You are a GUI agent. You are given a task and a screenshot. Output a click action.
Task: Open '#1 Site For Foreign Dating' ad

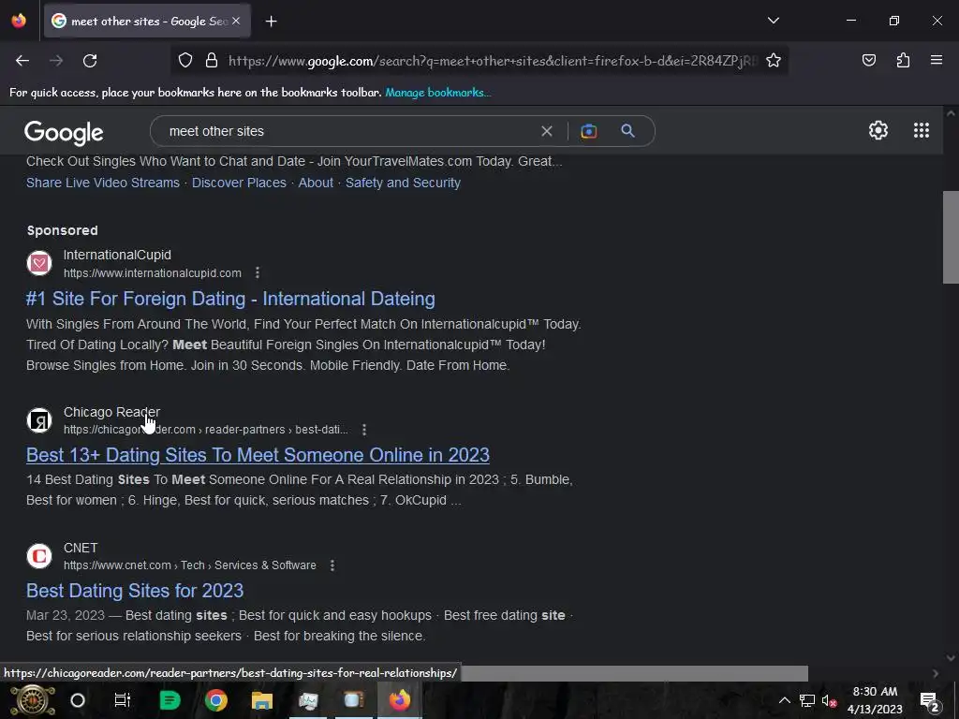coord(230,299)
